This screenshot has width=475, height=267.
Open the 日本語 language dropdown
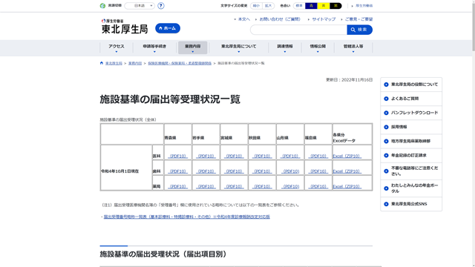[140, 6]
